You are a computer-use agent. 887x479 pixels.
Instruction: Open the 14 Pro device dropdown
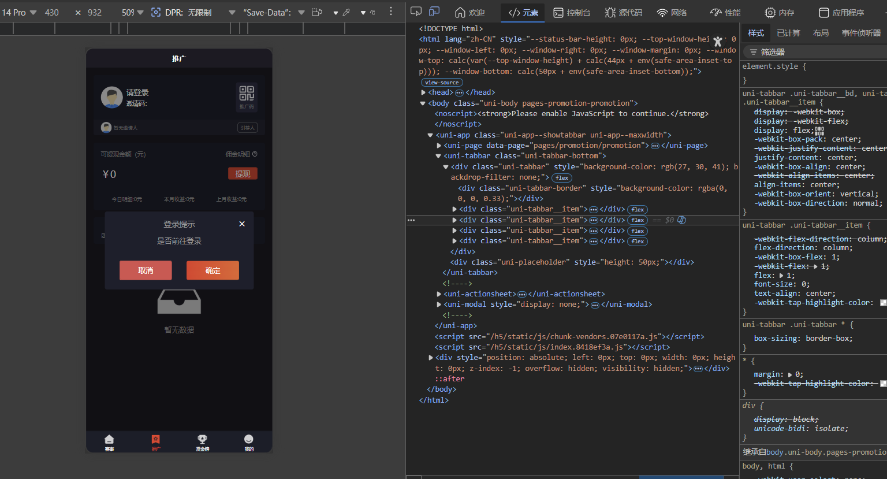coord(20,12)
